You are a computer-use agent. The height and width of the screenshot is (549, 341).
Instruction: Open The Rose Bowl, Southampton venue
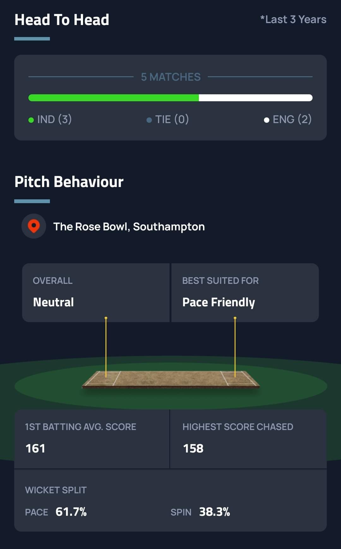(129, 227)
